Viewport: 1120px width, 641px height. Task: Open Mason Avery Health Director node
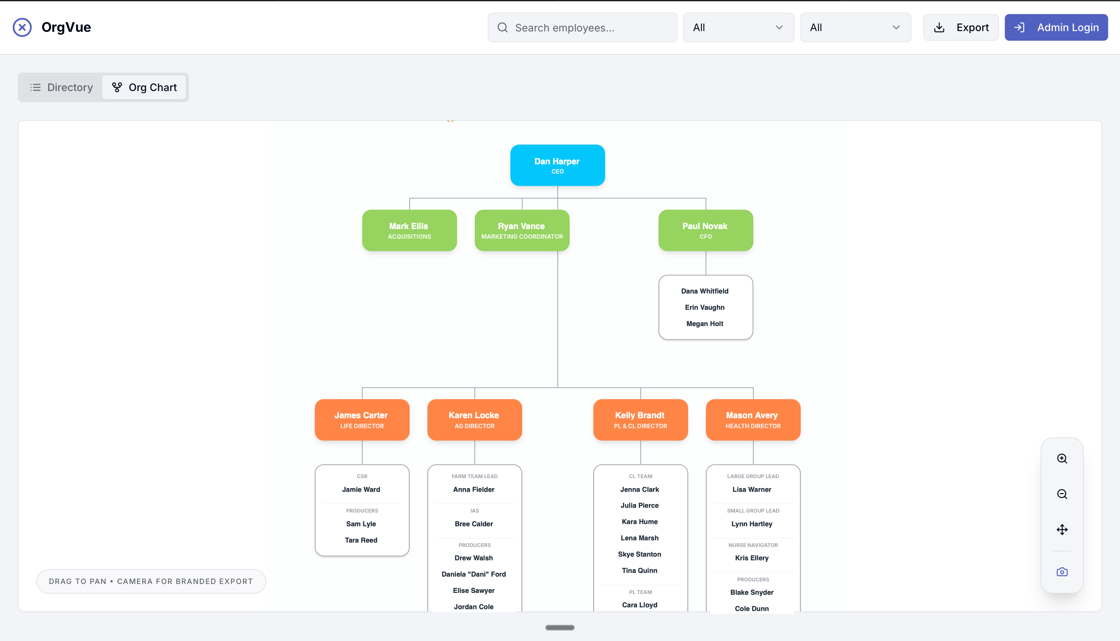click(753, 420)
